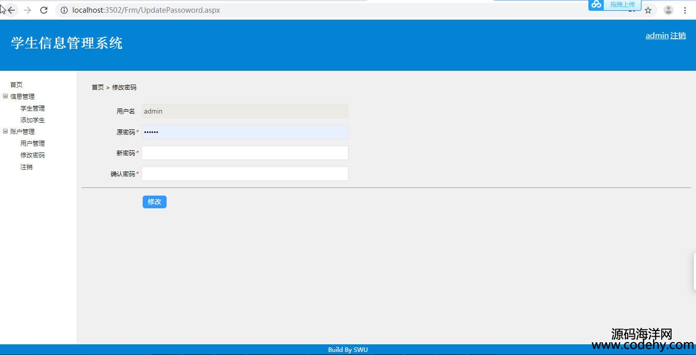Image resolution: width=696 pixels, height=355 pixels.
Task: Collapse the 信息管理 tree node
Action: pyautogui.click(x=6, y=96)
